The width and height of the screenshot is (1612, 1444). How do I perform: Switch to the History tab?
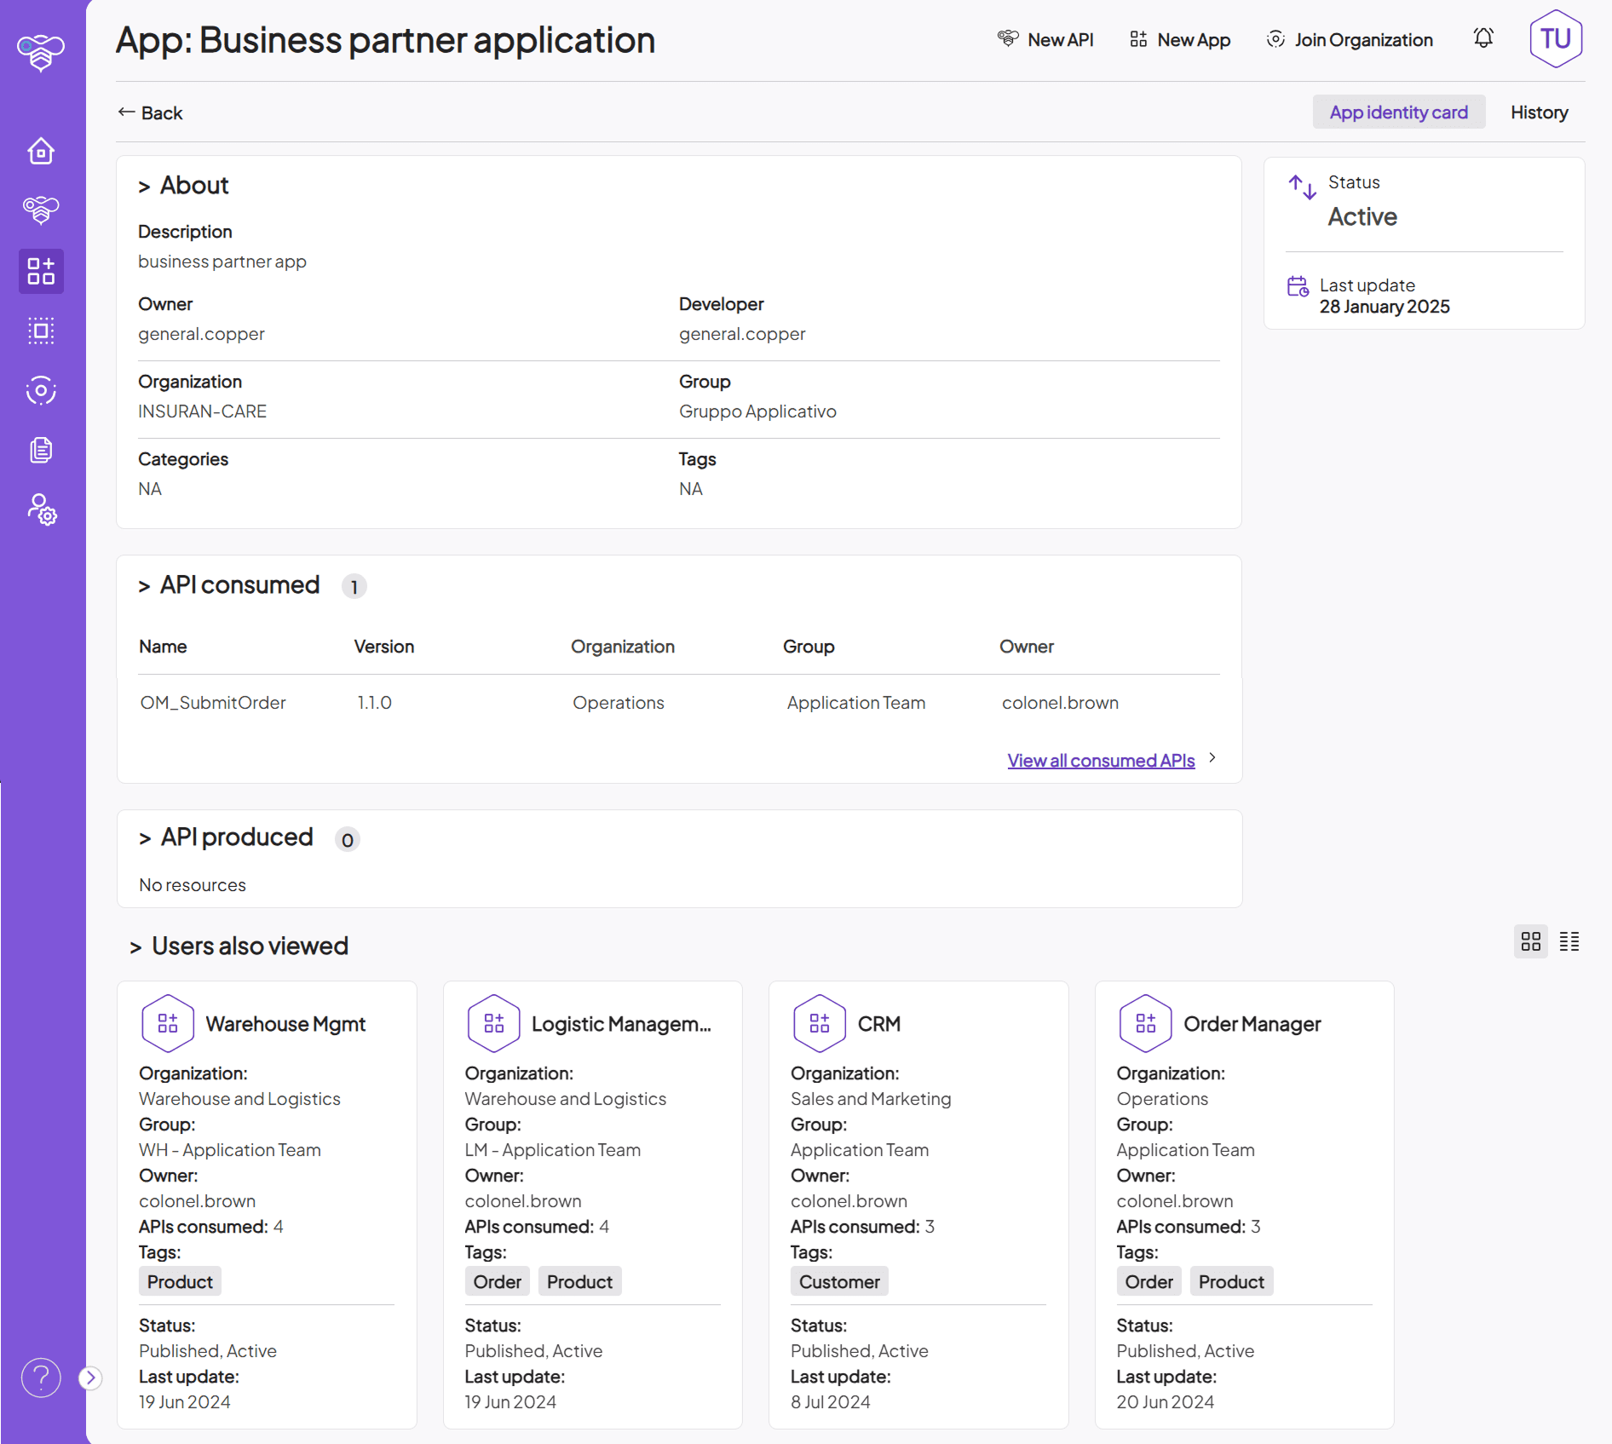pos(1539,112)
